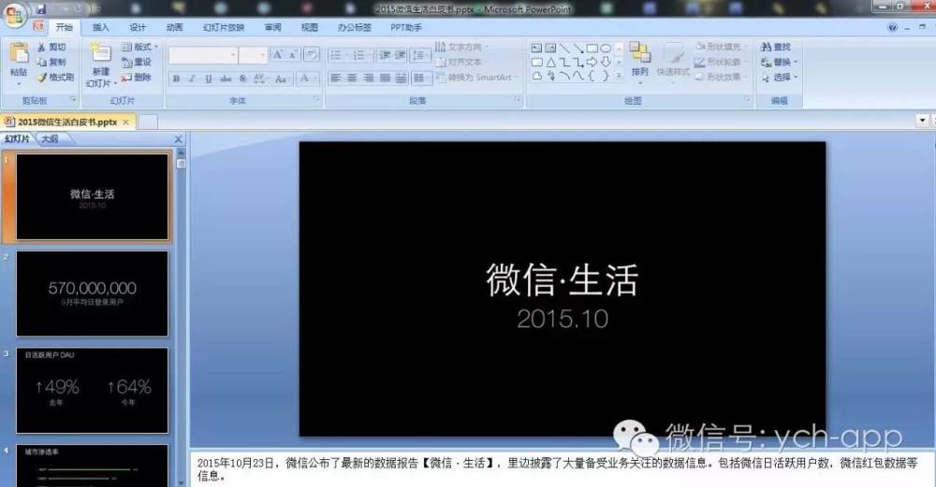Switch to the Outline (大纲) pane tab
This screenshot has height=487, width=936.
point(51,139)
